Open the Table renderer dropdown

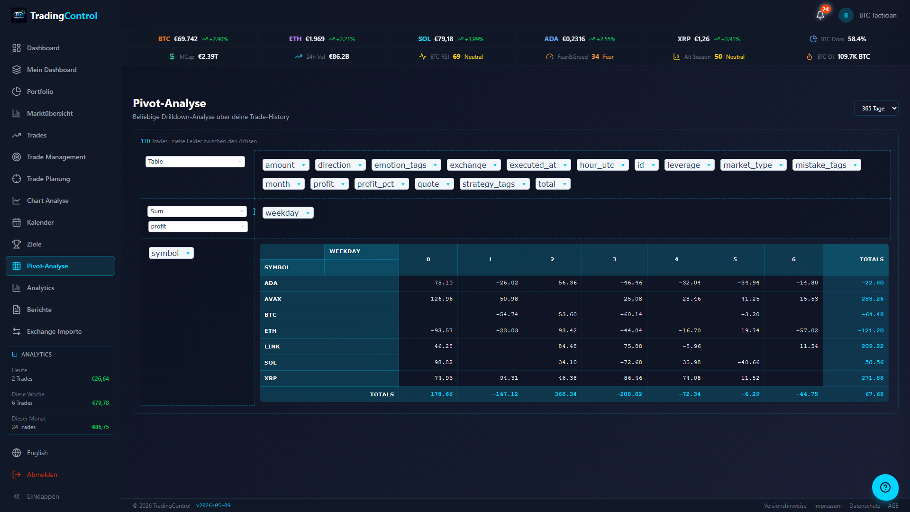(x=195, y=162)
